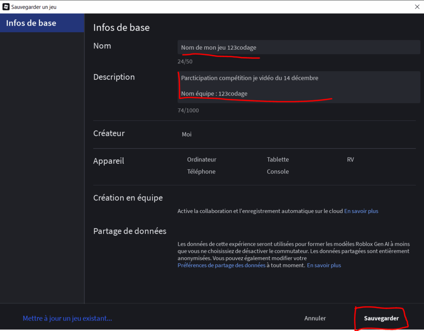Enable the Tablette device option
424x331 pixels.
click(277, 159)
